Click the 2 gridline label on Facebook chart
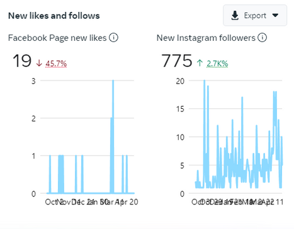 pyautogui.click(x=33, y=118)
